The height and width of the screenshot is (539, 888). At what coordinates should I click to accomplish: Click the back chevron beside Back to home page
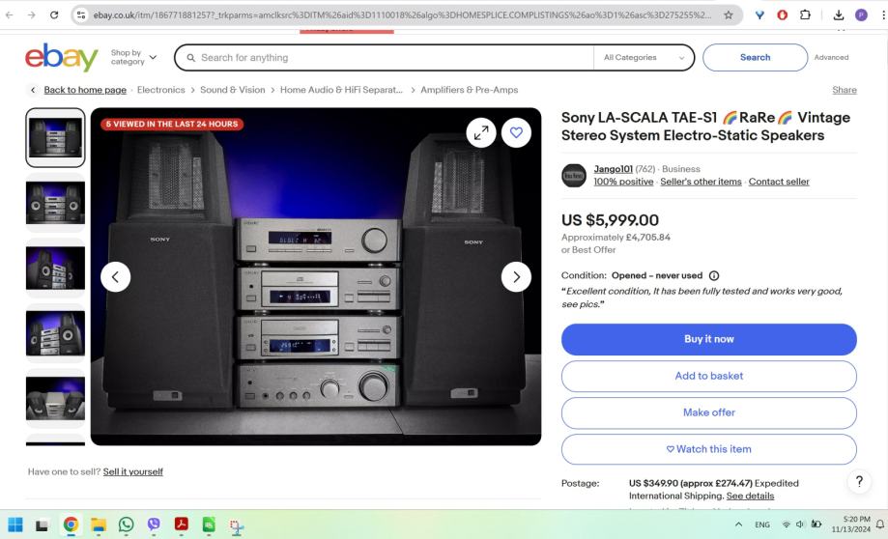[33, 90]
